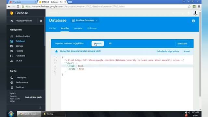Open the Simülatör button

click(x=182, y=44)
